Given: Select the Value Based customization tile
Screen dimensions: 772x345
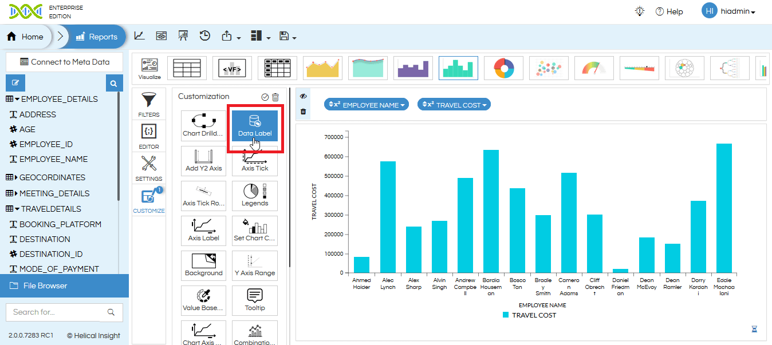Looking at the screenshot, I should click(203, 300).
